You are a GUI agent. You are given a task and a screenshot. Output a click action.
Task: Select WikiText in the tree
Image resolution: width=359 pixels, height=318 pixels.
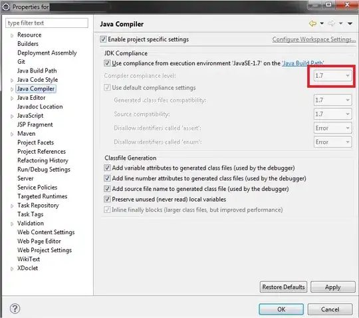(x=29, y=259)
